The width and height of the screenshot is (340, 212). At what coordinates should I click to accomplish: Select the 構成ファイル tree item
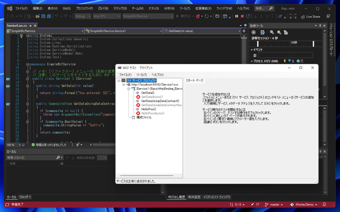pyautogui.click(x=144, y=117)
